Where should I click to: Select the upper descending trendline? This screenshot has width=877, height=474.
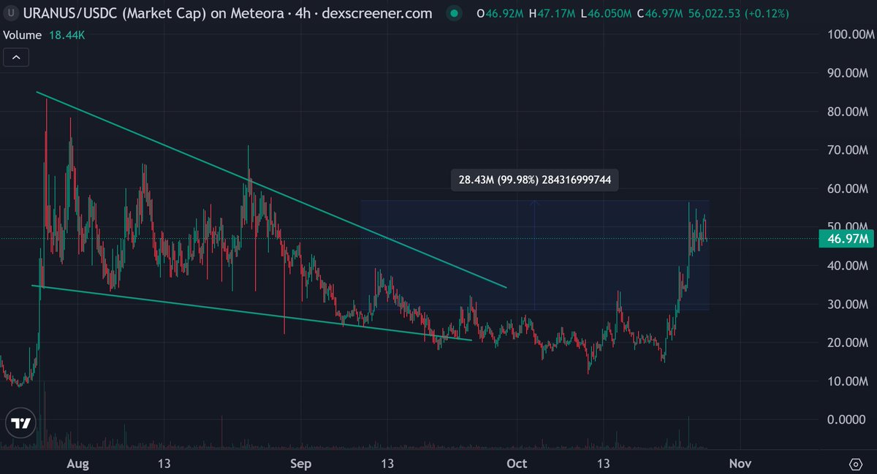[270, 190]
